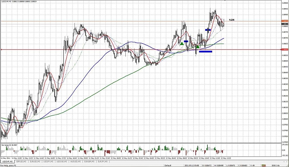Open the EURGBP,M5 chart tab
The image size is (289, 167).
(x=90, y=161)
